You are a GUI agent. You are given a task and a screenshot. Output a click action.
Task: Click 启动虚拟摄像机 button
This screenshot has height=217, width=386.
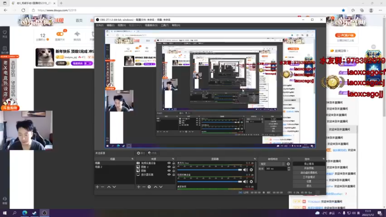(309, 173)
